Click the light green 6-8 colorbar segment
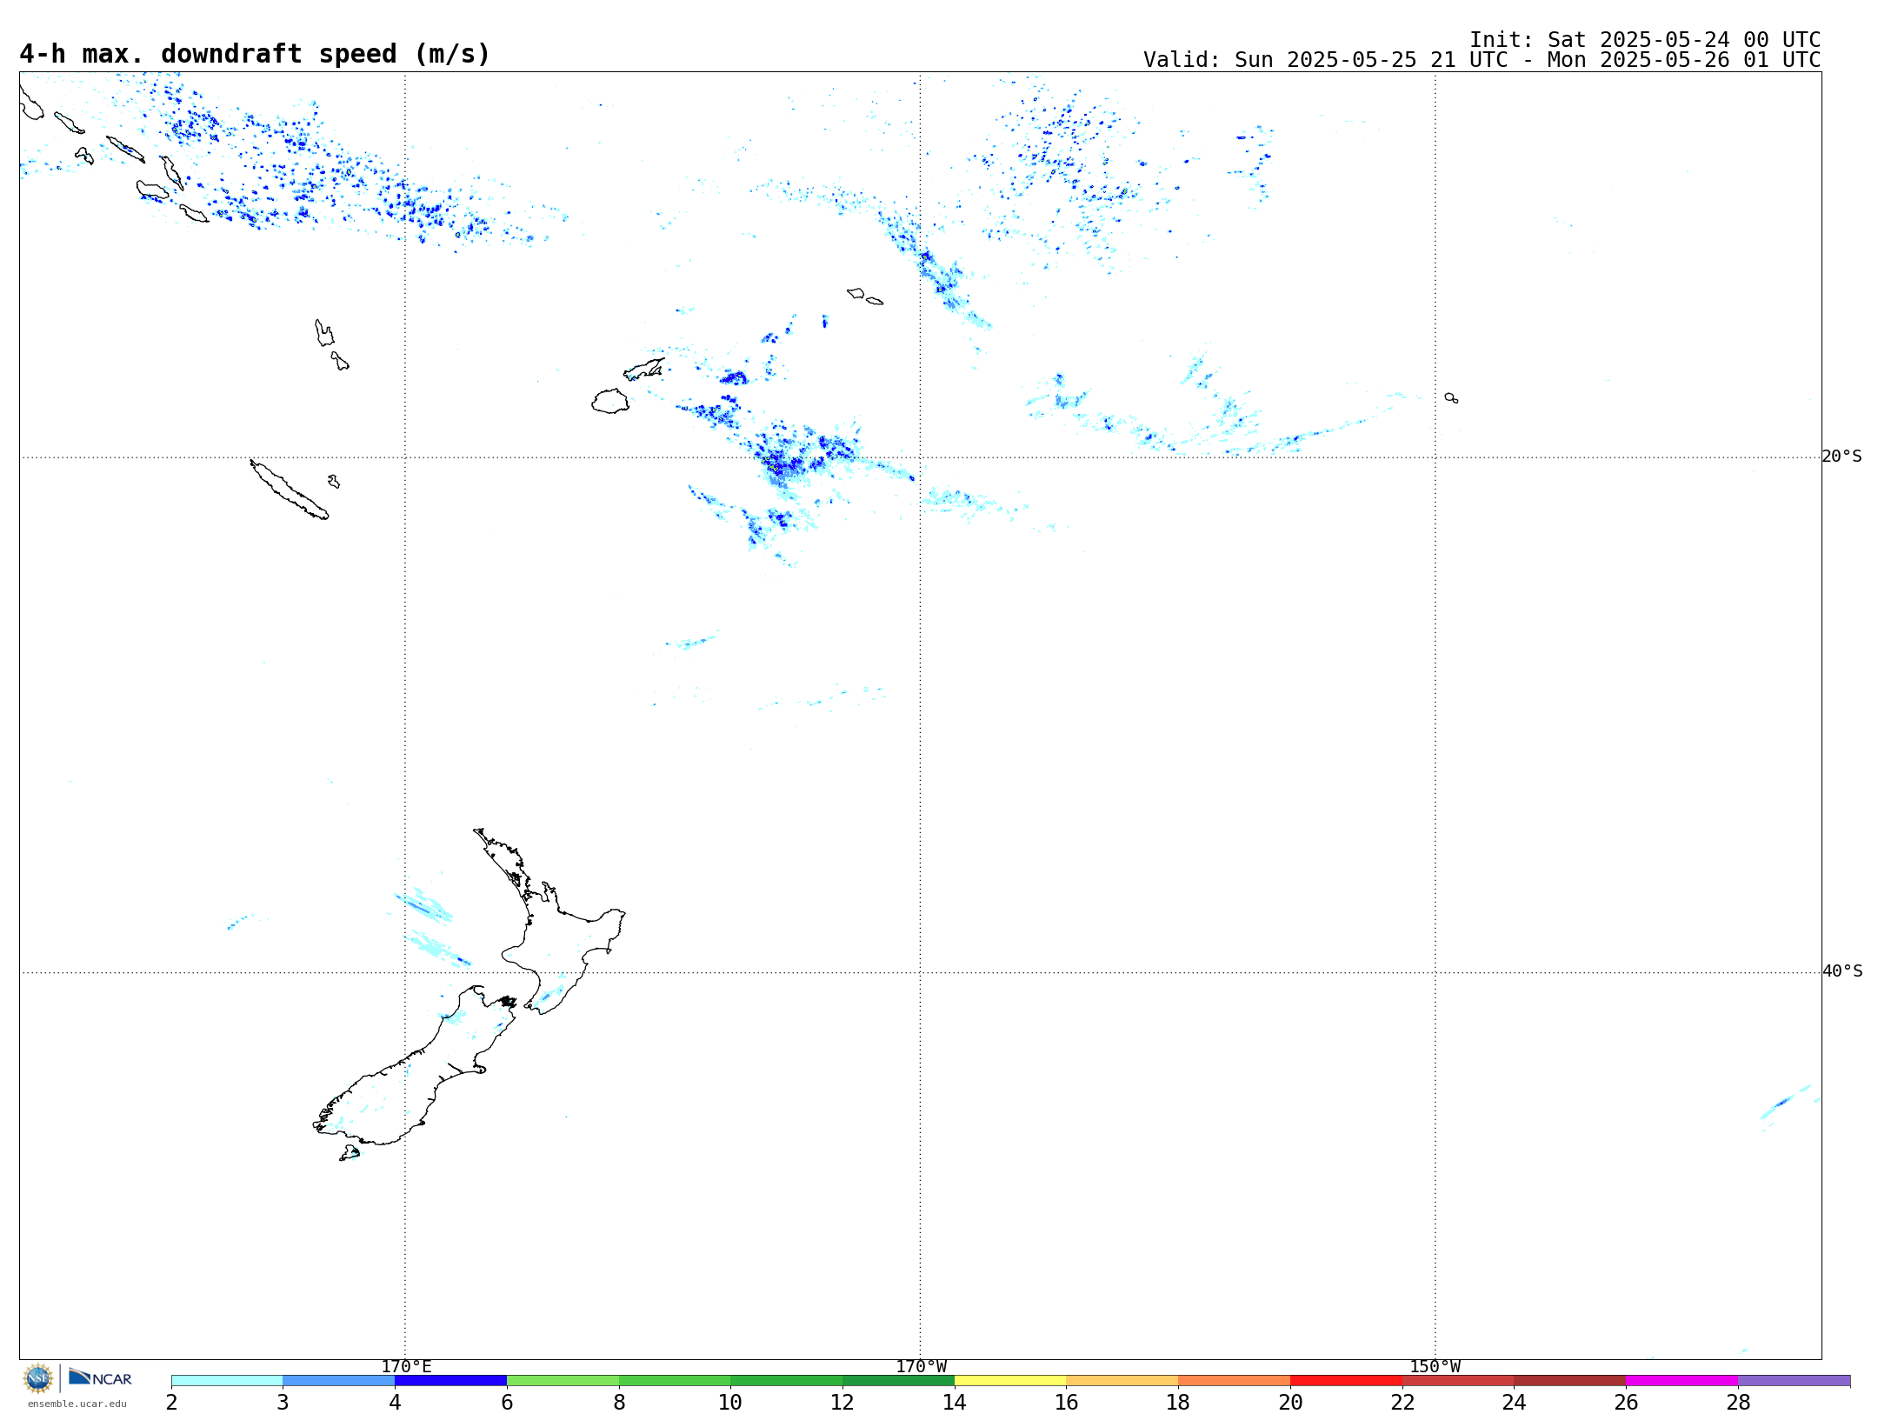Viewport: 1878px width, 1414px height. (x=563, y=1381)
